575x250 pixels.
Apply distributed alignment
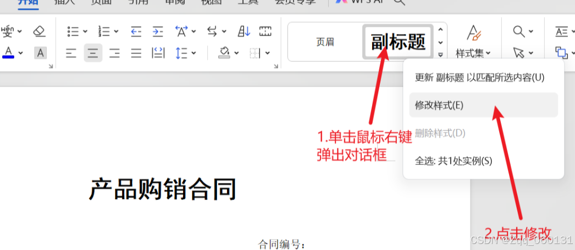pyautogui.click(x=158, y=53)
